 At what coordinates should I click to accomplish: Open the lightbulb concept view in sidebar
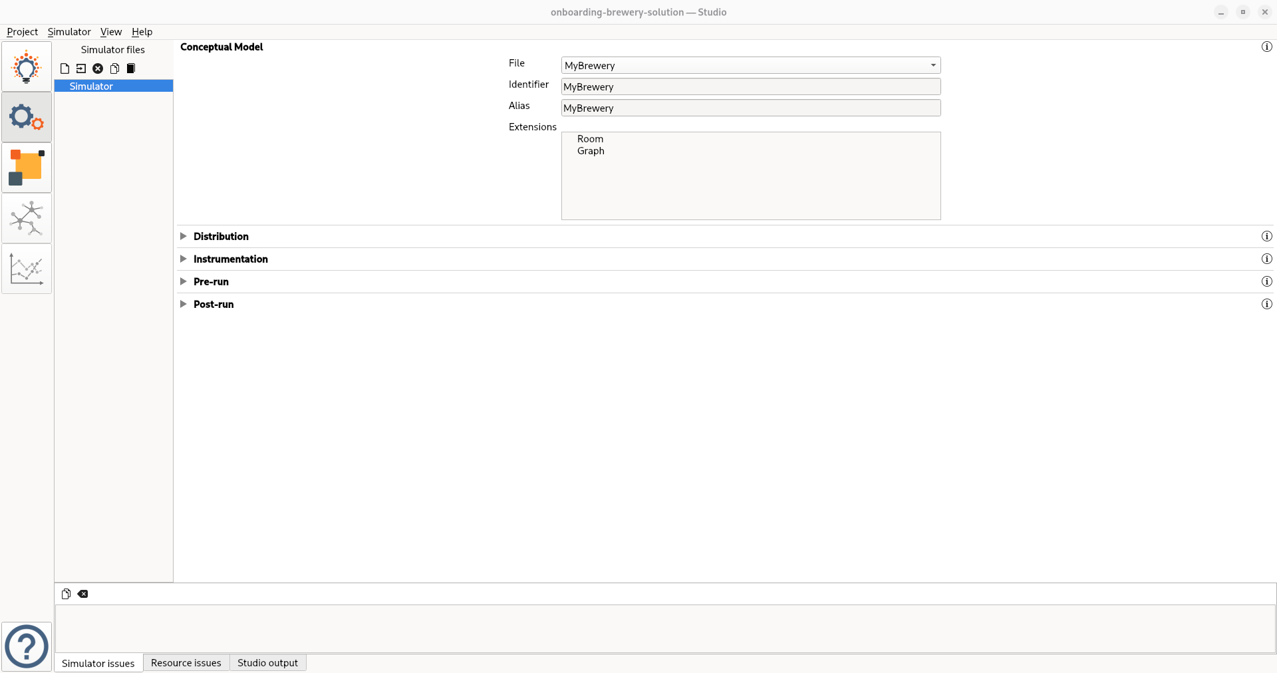27,67
